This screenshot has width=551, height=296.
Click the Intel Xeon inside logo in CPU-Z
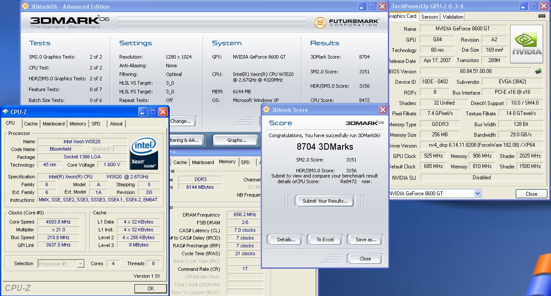(x=144, y=154)
